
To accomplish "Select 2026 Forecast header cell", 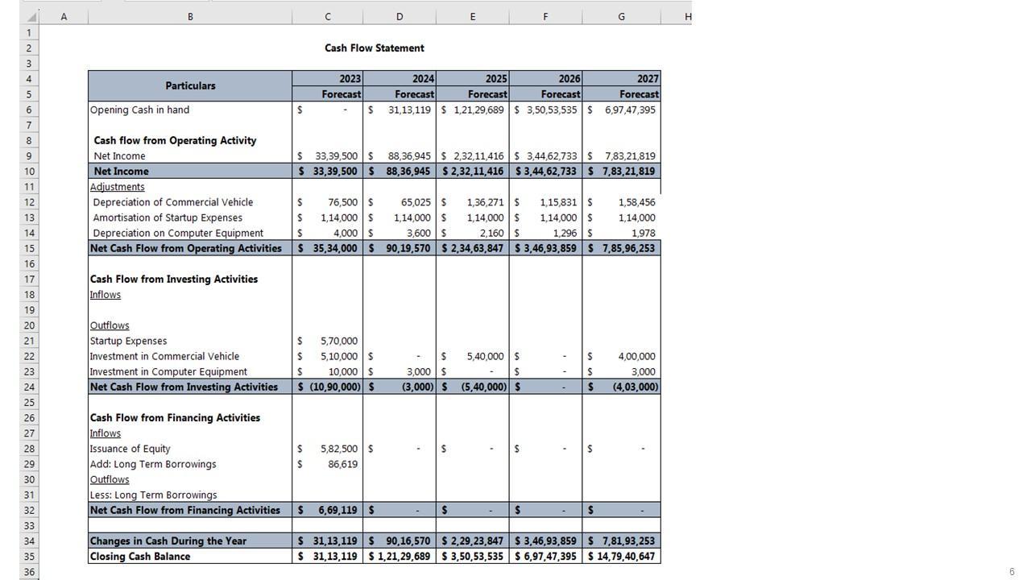I will (x=546, y=94).
